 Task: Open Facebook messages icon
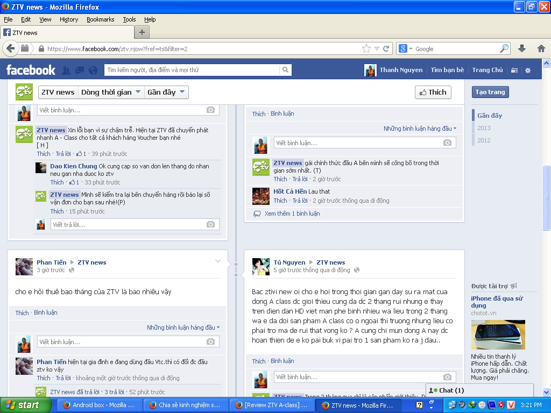coord(80,70)
